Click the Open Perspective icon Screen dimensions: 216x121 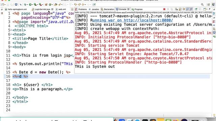pyautogui.click(x=209, y=4)
